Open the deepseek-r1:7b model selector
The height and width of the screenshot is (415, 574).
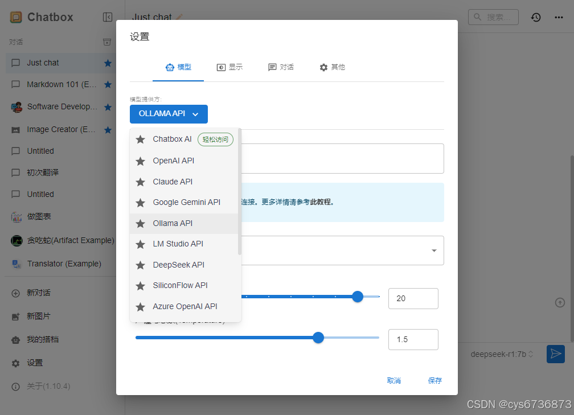pyautogui.click(x=502, y=354)
